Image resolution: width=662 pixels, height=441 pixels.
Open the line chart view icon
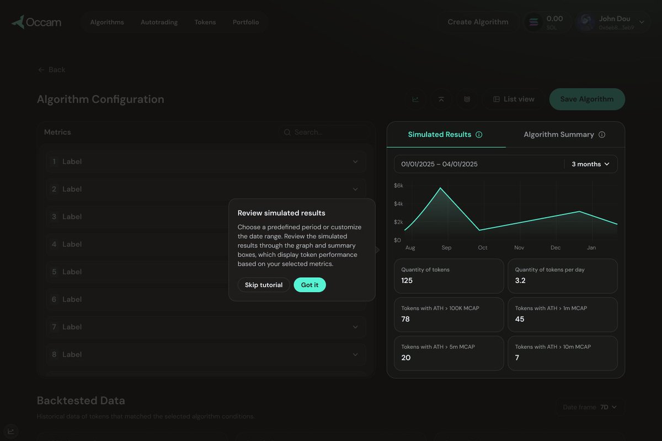415,99
